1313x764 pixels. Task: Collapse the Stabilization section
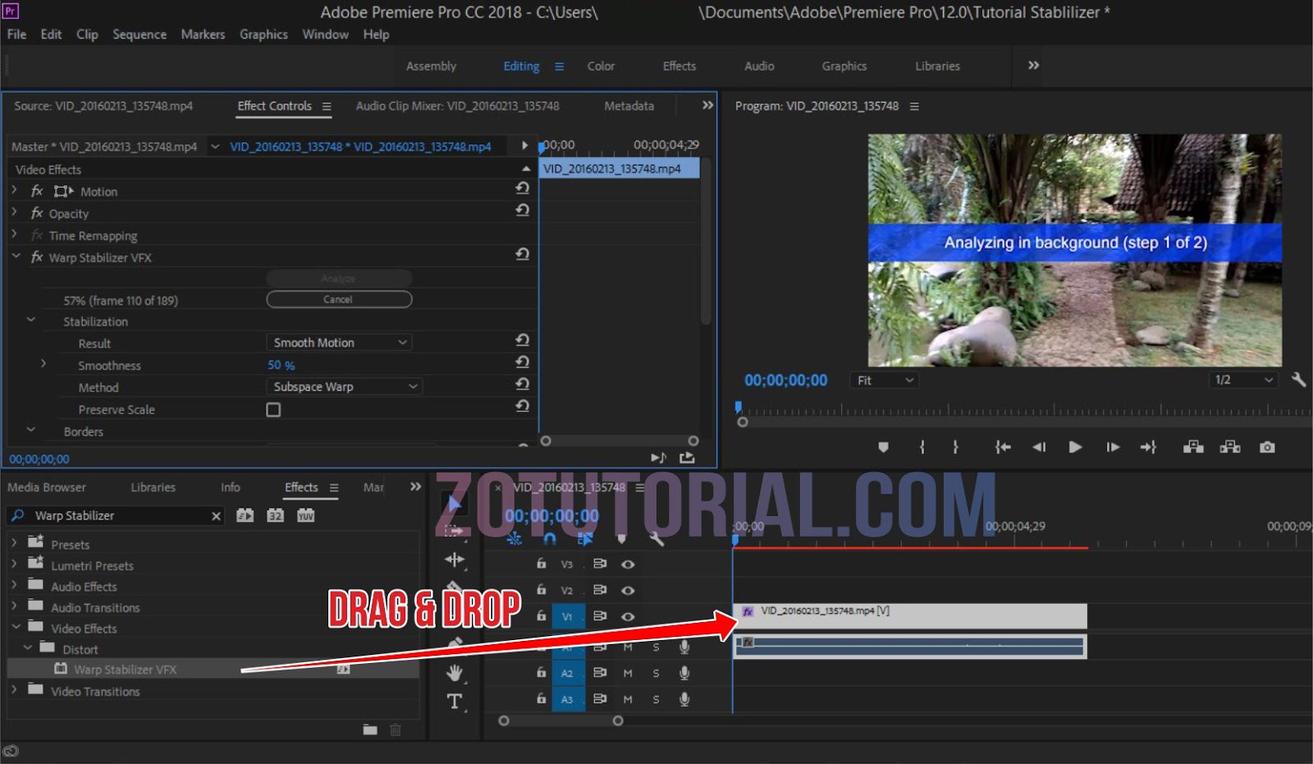click(x=31, y=320)
